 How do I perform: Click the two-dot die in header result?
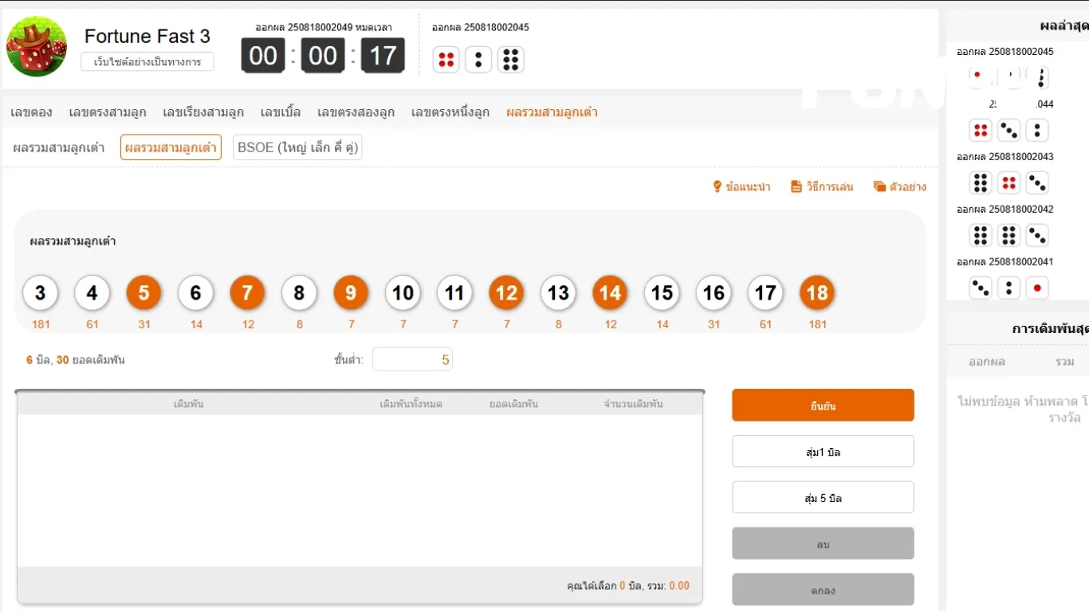click(x=478, y=60)
